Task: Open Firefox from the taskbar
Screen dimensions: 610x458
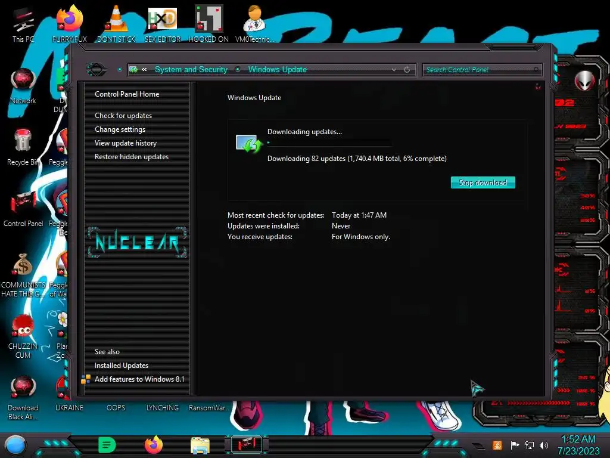Action: coord(153,445)
